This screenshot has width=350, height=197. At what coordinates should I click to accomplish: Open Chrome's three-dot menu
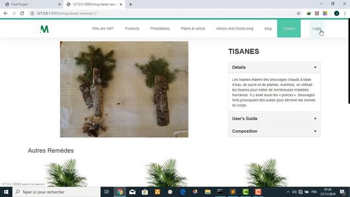pos(345,13)
